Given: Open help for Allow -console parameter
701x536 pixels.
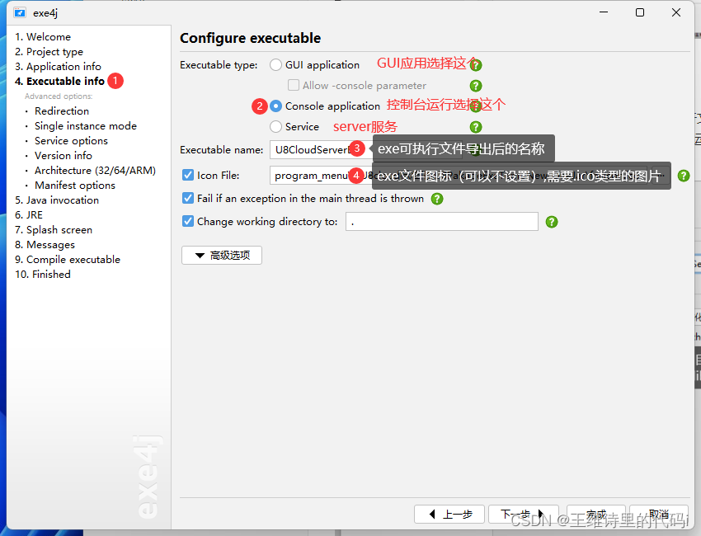Looking at the screenshot, I should click(476, 86).
